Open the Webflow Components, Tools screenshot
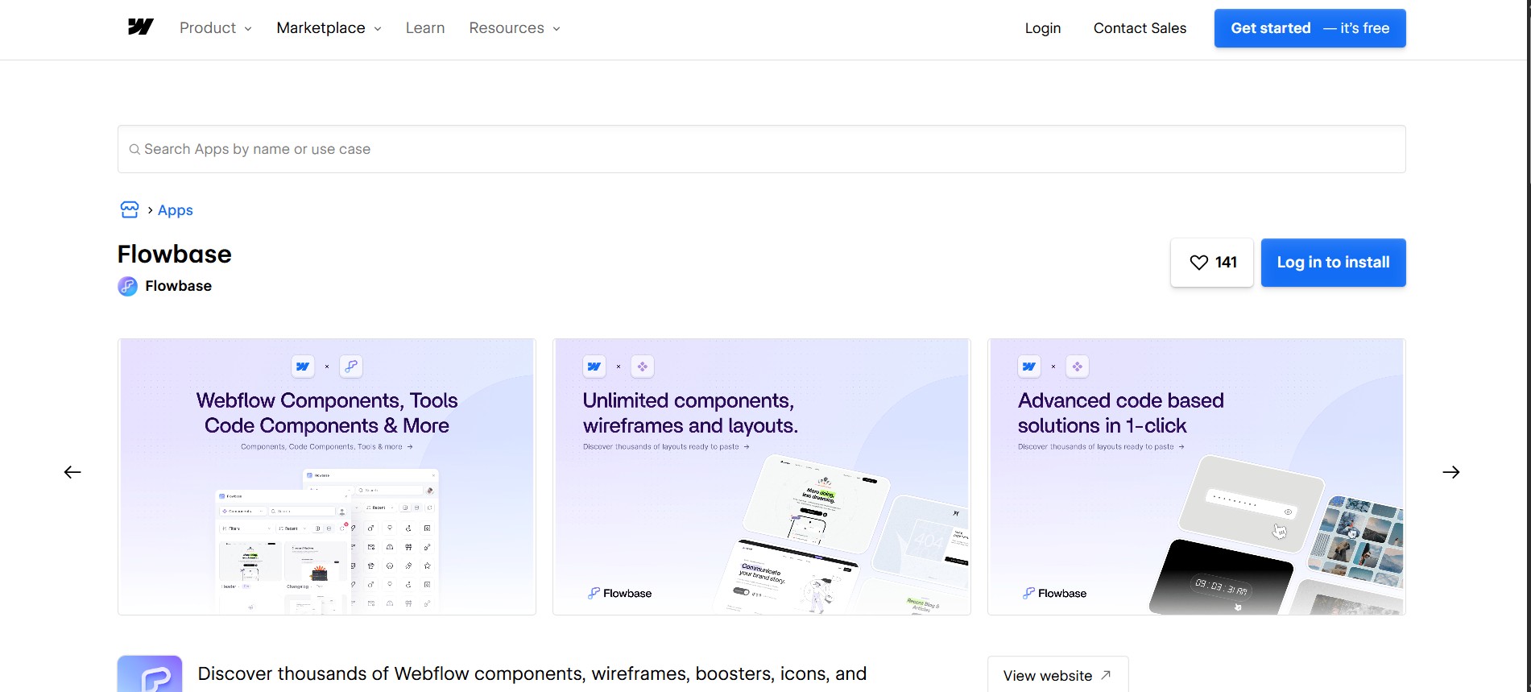Viewport: 1531px width, 692px height. pyautogui.click(x=327, y=477)
